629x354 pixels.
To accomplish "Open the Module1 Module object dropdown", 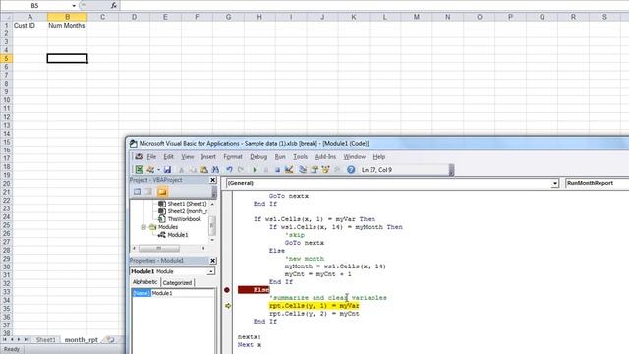I will [210, 271].
